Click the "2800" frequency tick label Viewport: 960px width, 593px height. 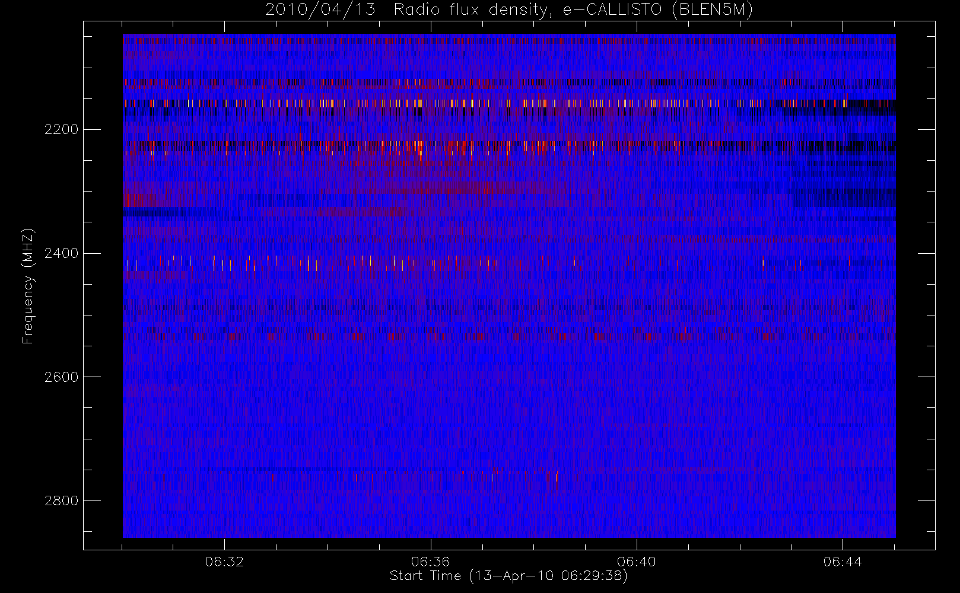click(61, 501)
